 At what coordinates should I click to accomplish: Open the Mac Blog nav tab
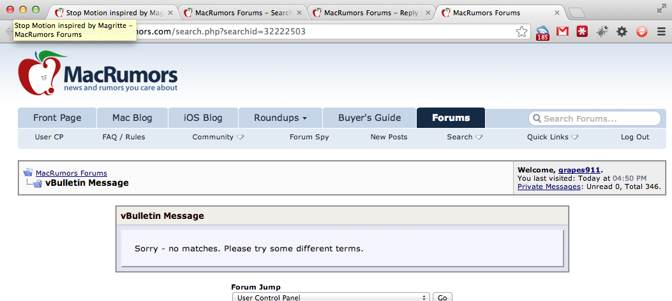click(x=132, y=118)
